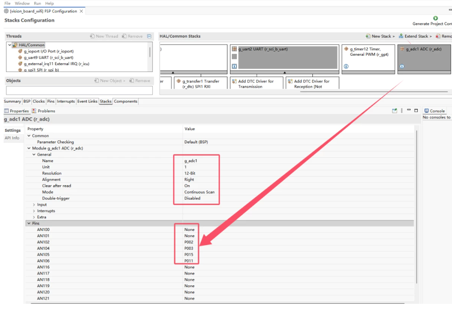Click the Generate Project Content green icon
Image resolution: width=452 pixels, height=311 pixels.
coord(435,18)
